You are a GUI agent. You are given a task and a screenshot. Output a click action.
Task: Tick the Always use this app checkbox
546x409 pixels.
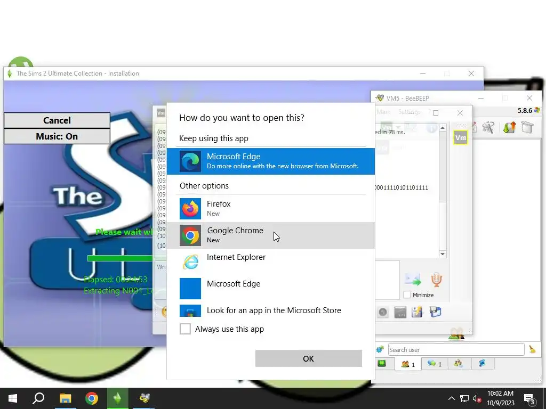pos(185,329)
